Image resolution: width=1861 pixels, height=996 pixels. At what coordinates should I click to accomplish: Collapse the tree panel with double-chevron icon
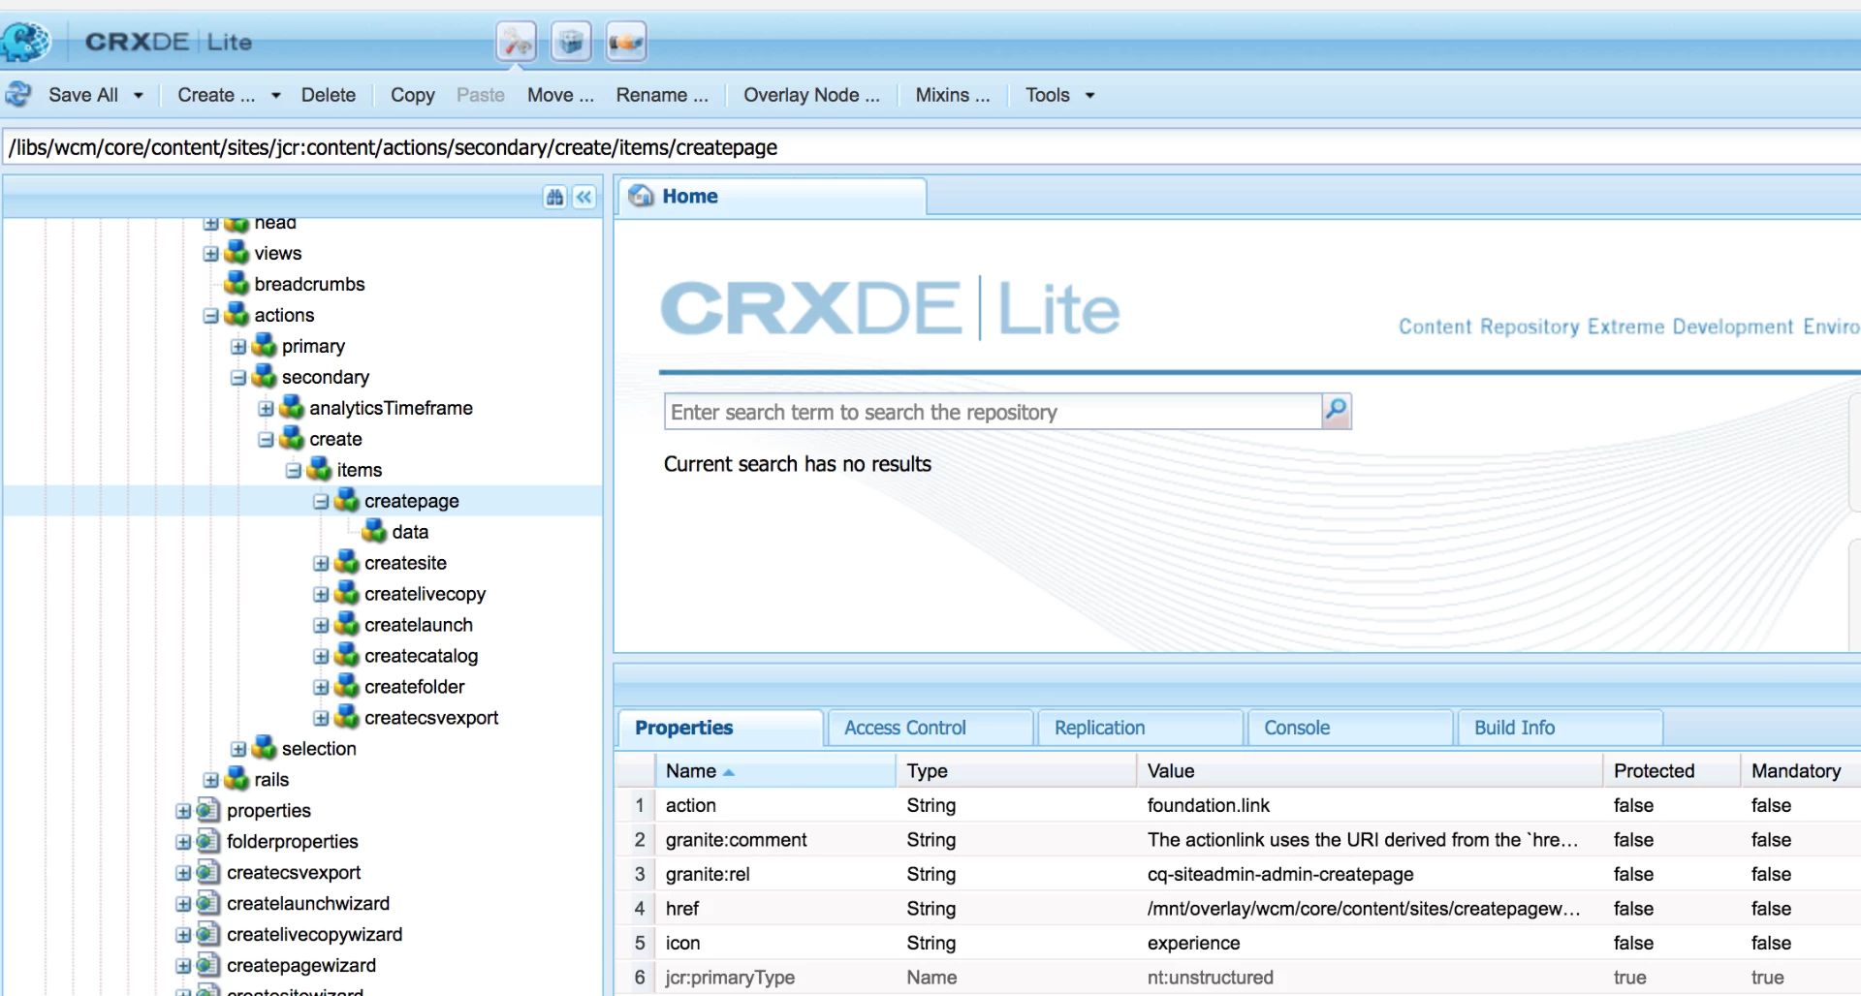tap(584, 198)
